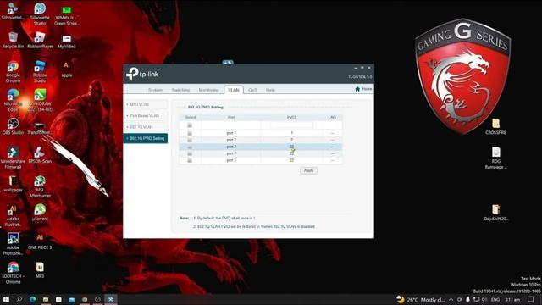Image resolution: width=542 pixels, height=305 pixels.
Task: Check the box for port 4
Action: click(190, 153)
